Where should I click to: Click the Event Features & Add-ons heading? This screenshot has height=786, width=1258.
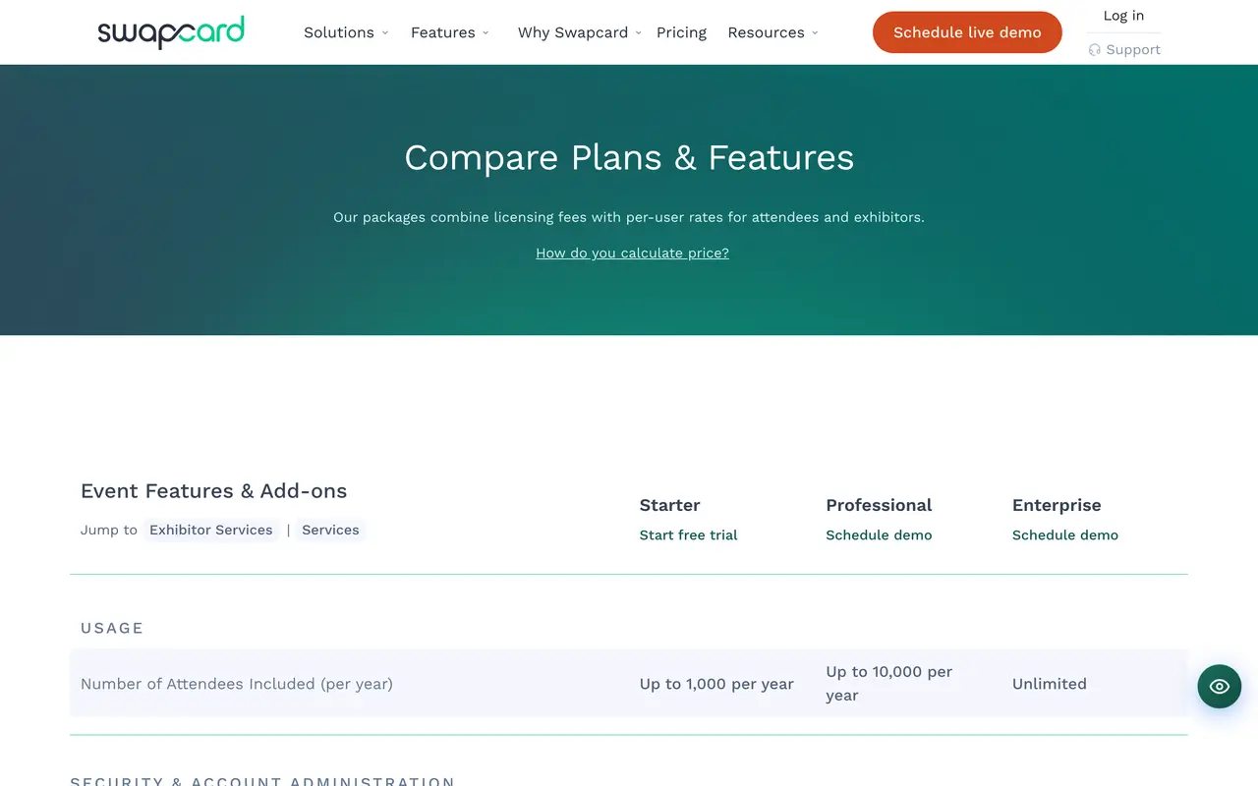pos(213,491)
